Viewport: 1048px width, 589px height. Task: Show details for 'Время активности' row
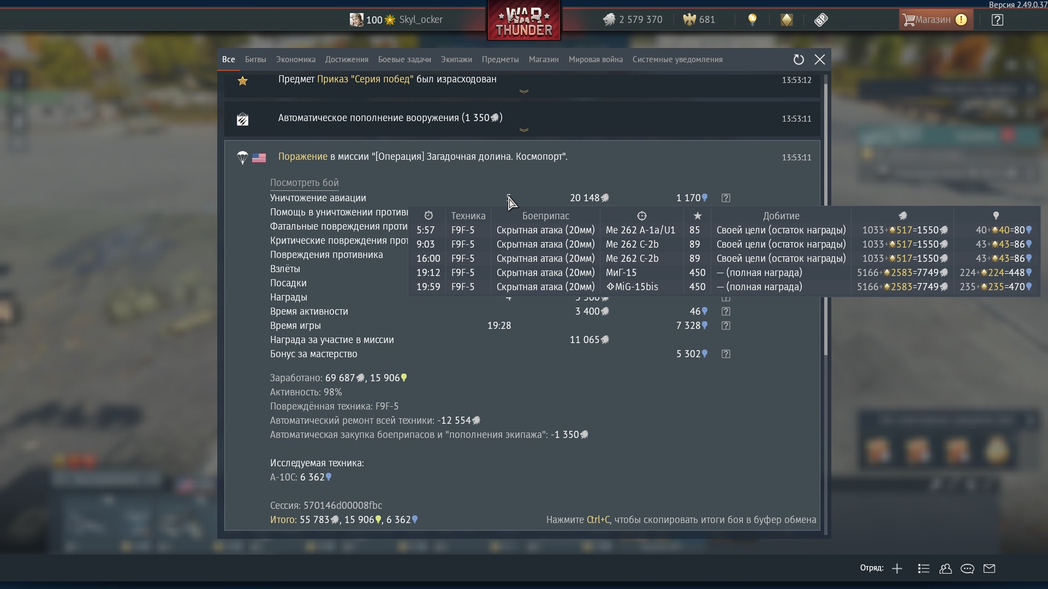[x=725, y=311]
